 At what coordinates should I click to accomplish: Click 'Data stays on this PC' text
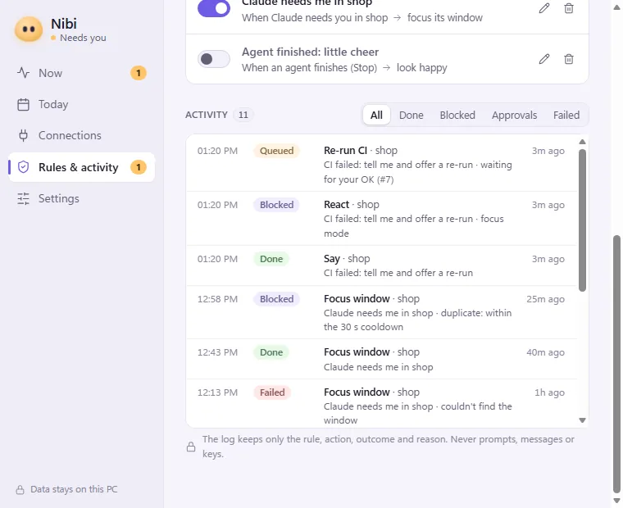[x=74, y=489]
